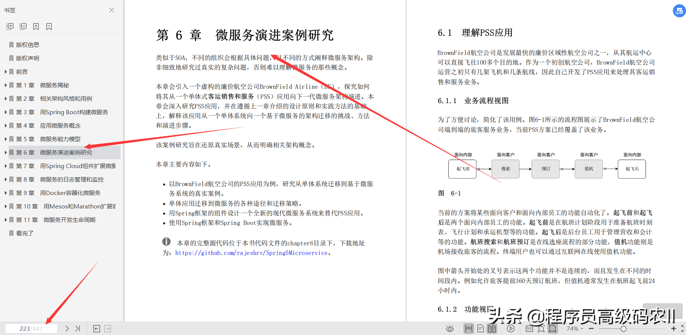Viewport: 686px width, 335px height.
Task: Go forward to next view
Action: click(107, 328)
